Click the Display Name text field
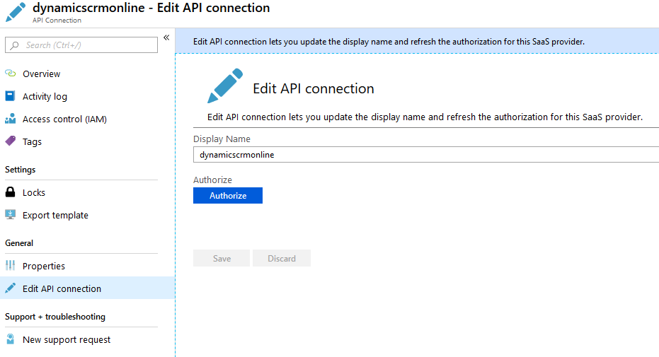The width and height of the screenshot is (659, 357). point(426,154)
